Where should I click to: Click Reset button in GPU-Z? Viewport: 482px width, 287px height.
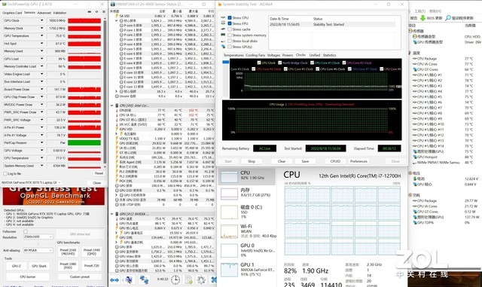click(99, 173)
